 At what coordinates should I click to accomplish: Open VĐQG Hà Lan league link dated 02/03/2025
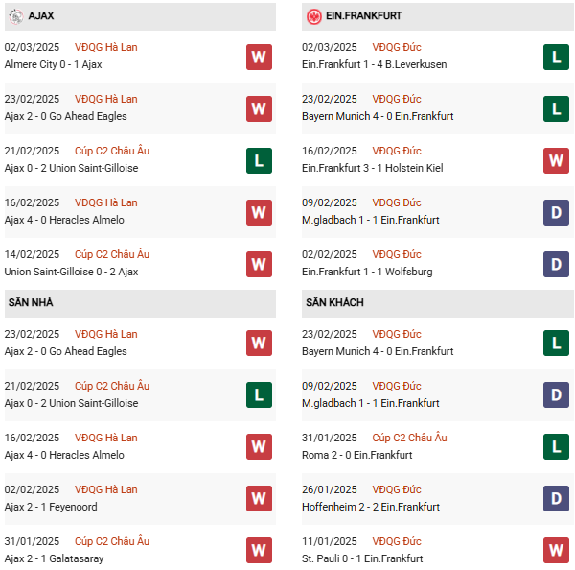coord(105,47)
